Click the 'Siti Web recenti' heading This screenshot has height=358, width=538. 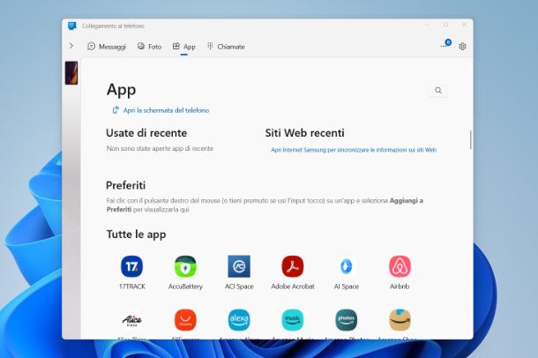point(304,133)
